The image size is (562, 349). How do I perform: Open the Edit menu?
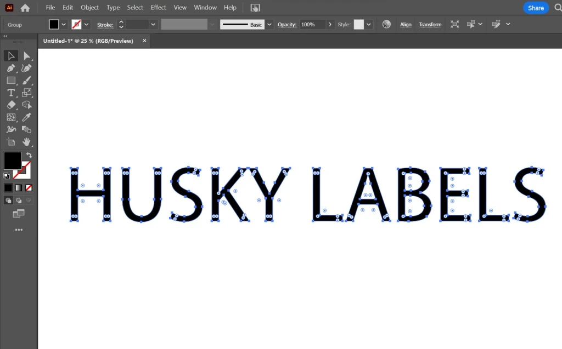click(x=68, y=8)
